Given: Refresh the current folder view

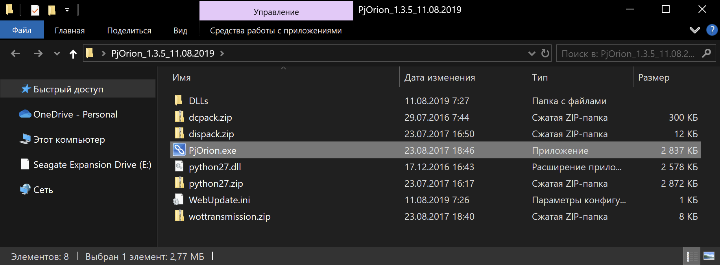Looking at the screenshot, I should pyautogui.click(x=545, y=53).
